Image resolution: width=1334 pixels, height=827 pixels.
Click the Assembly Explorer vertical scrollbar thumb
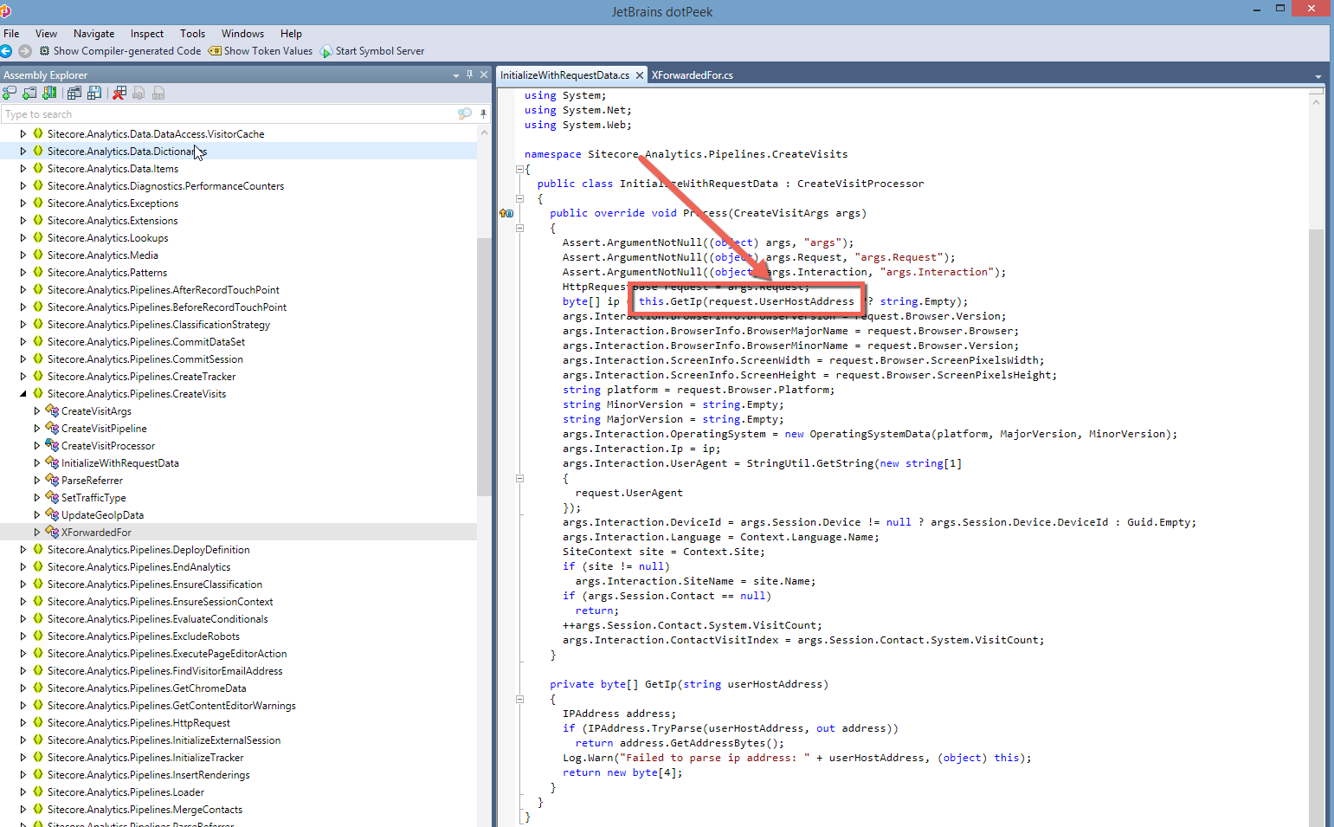(x=484, y=366)
